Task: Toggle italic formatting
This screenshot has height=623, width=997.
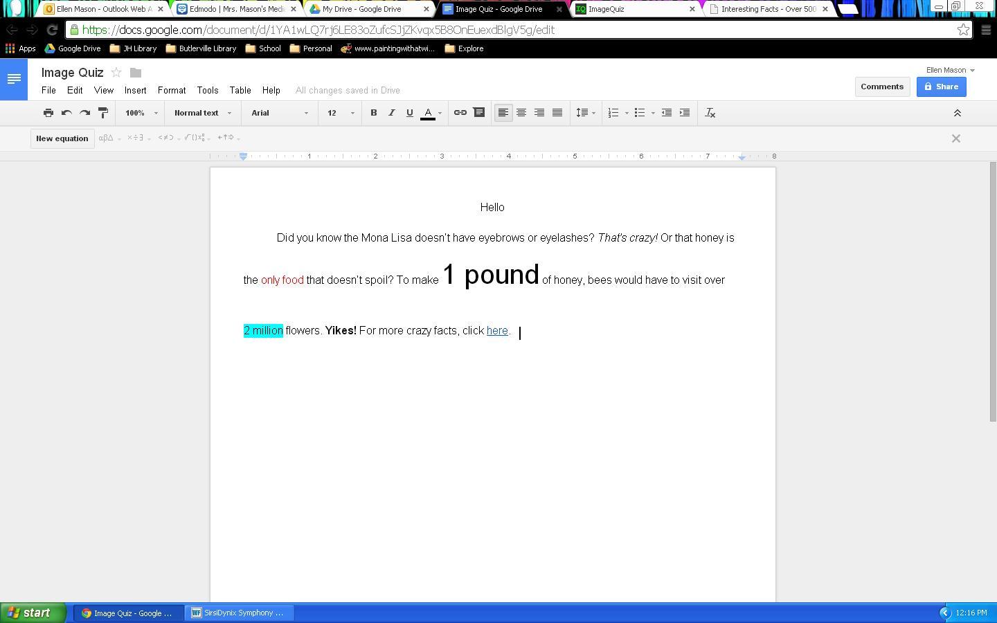Action: coord(391,113)
